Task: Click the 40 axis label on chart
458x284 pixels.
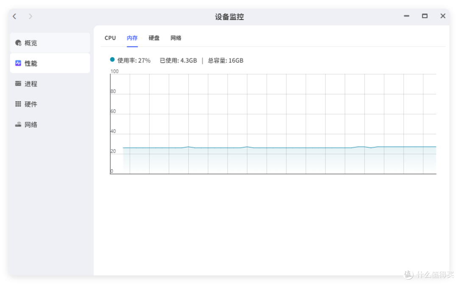Action: click(113, 131)
